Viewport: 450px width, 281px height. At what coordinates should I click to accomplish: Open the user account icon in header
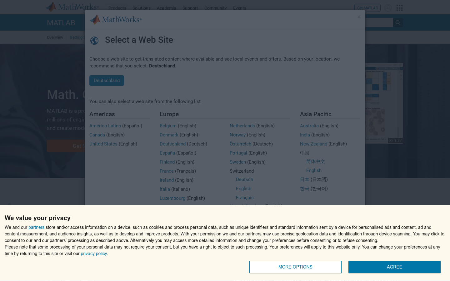point(388,8)
